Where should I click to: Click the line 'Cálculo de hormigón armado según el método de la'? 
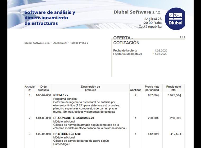click(86, 125)
